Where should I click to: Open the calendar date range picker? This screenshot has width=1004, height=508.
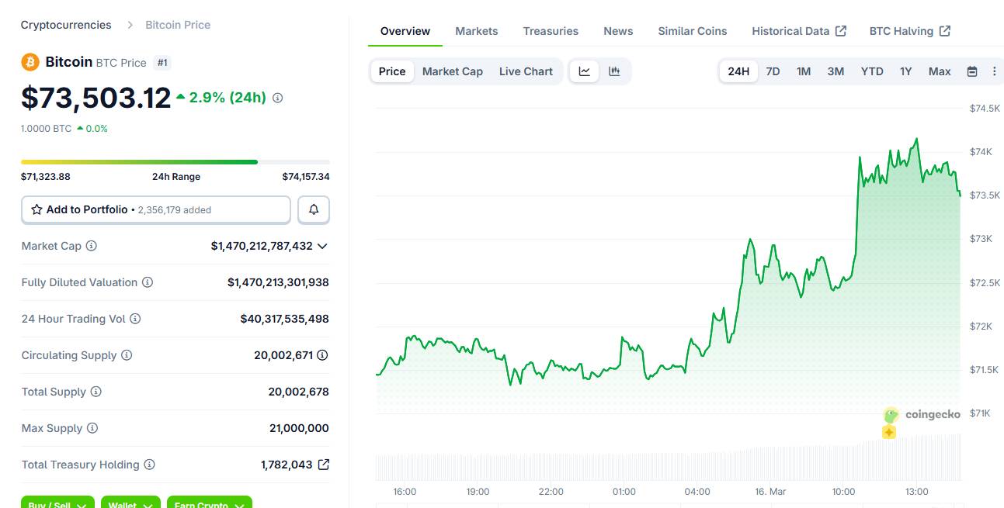pos(971,71)
